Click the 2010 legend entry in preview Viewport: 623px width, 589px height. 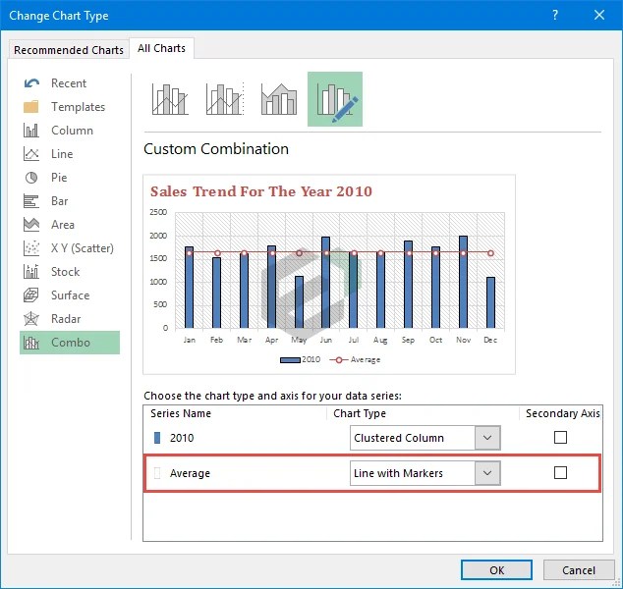[300, 359]
